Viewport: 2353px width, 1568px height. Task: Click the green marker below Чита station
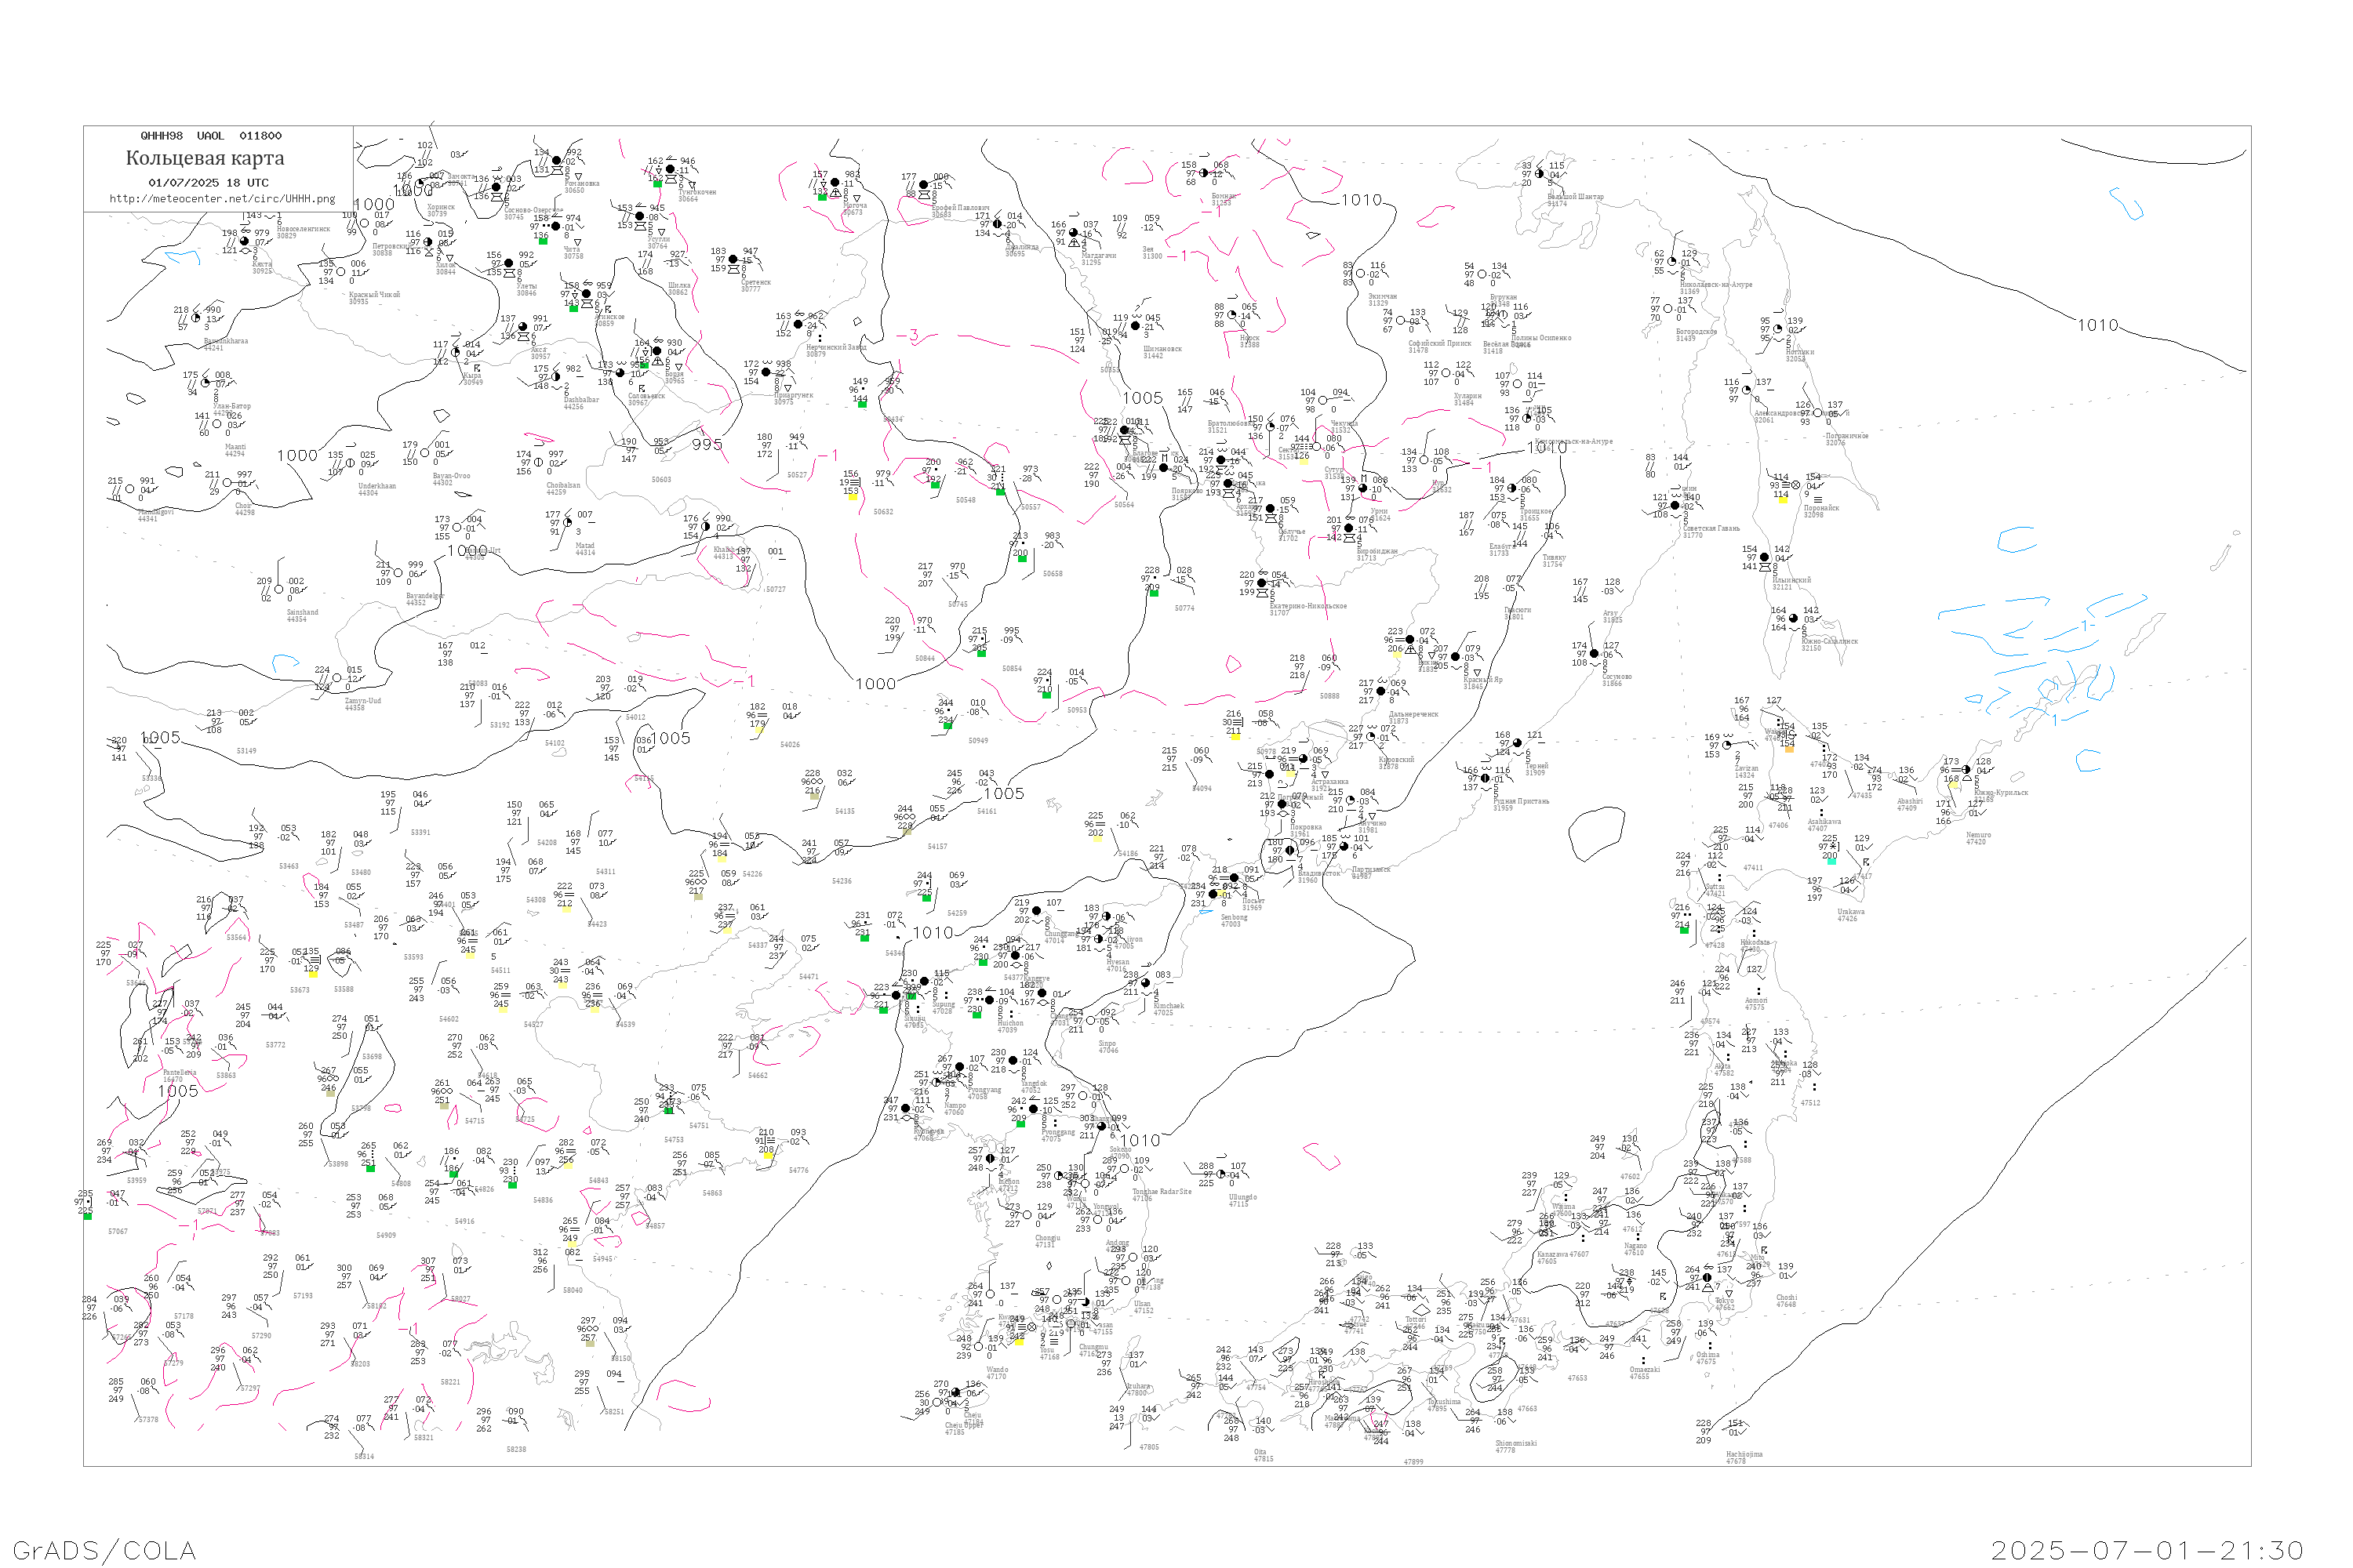[x=544, y=241]
